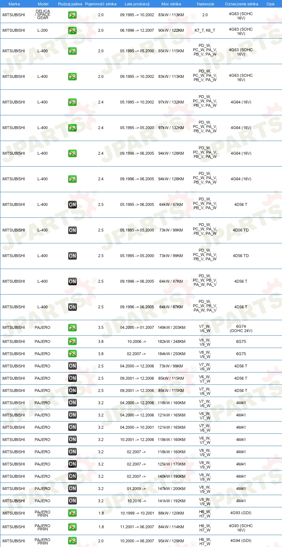This screenshot has height=547, width=282.
Task: Click the 'Nadwozie' column header
Action: pyautogui.click(x=205, y=4)
